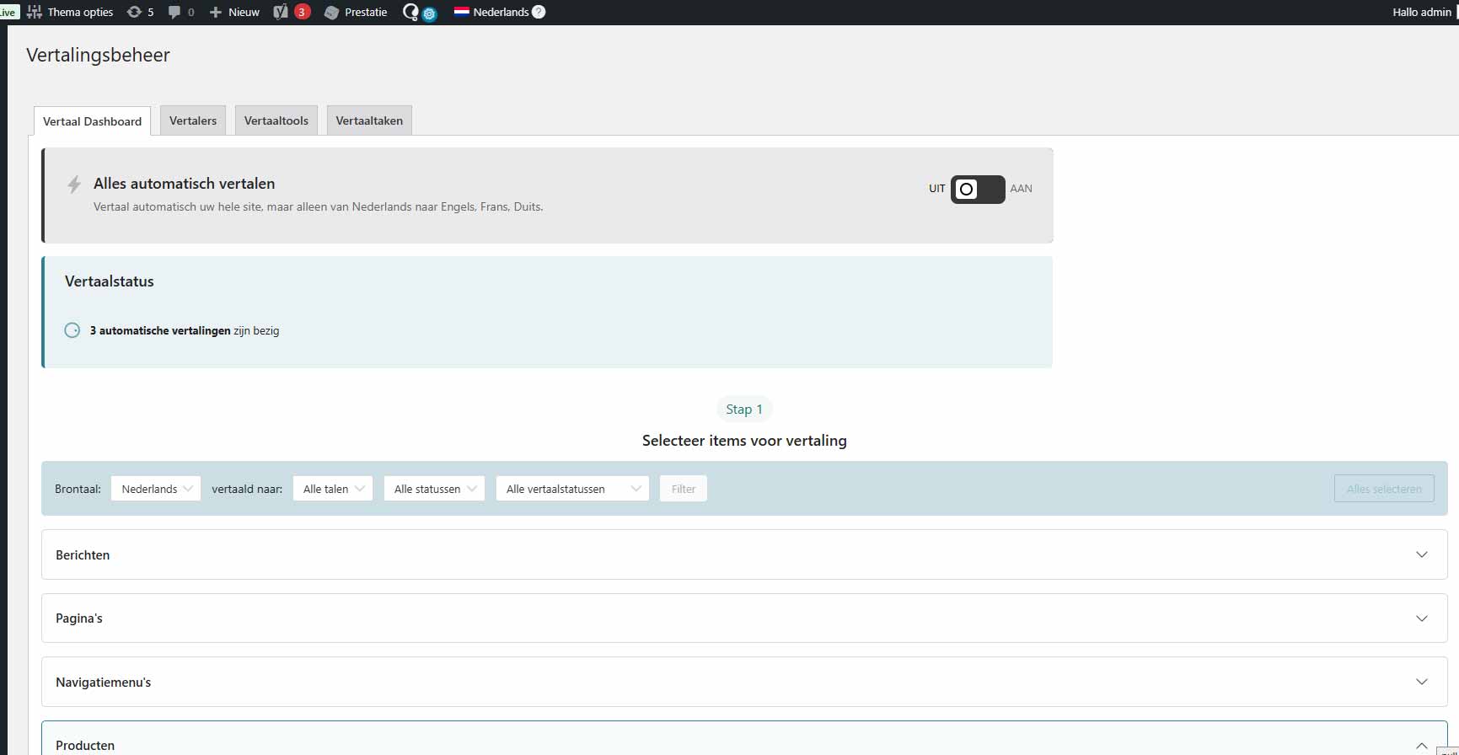Click the AAN label of the auto-translate switch
This screenshot has height=755, width=1459.
(1021, 189)
